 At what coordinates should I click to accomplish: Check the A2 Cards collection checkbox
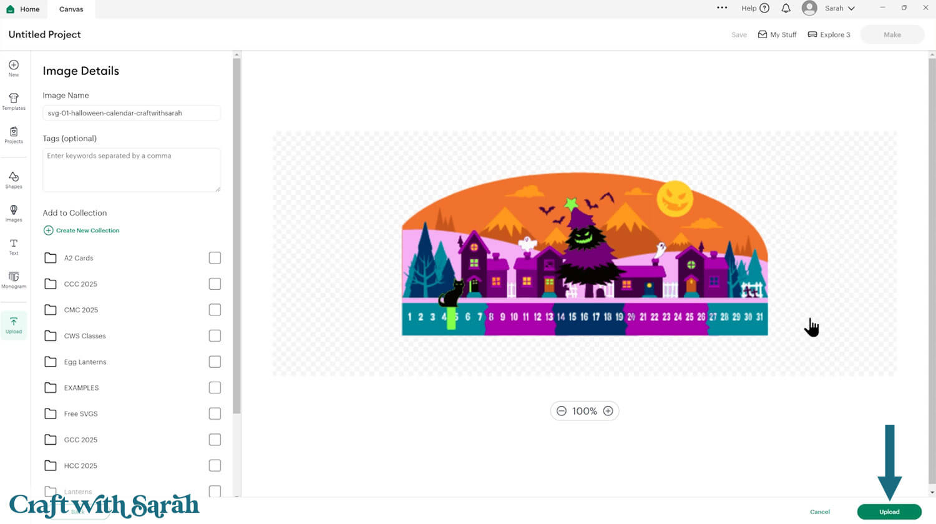tap(215, 258)
